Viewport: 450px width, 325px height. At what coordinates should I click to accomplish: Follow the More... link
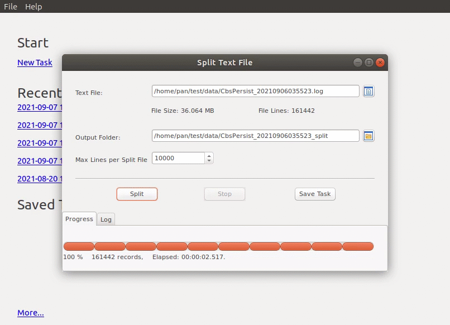click(31, 313)
